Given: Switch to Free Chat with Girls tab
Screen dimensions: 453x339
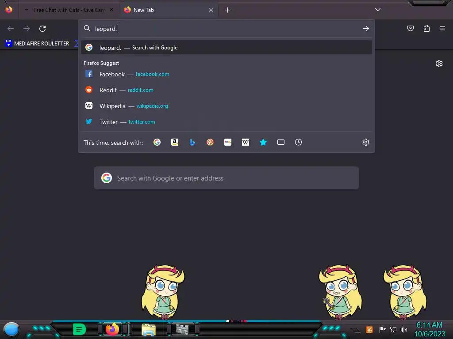Looking at the screenshot, I should [x=69, y=10].
